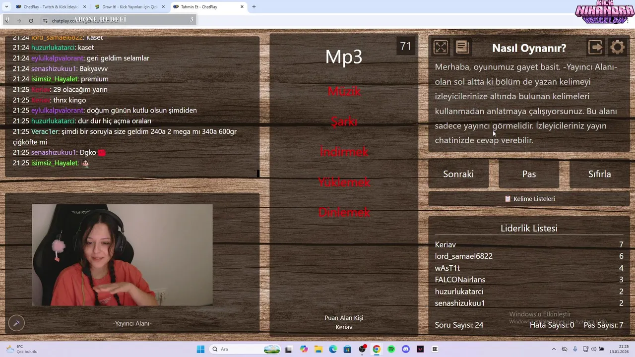
Task: Open volume control in system tray
Action: tap(594, 349)
